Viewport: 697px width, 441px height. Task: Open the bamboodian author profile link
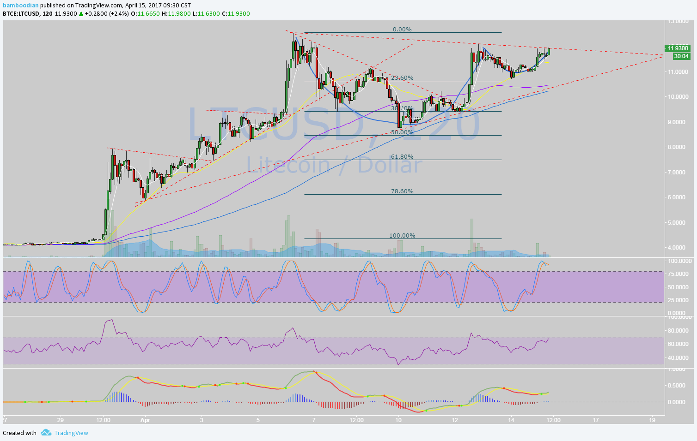21,6
